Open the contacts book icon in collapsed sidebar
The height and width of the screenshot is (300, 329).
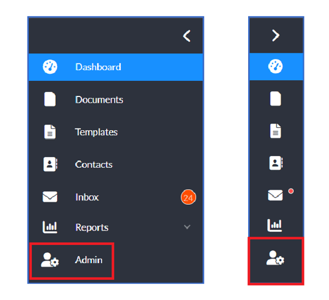pos(276,163)
